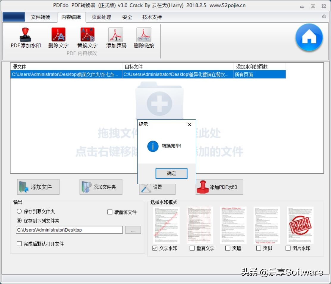Click the ... browse button for output folder
This screenshot has width=331, height=284.
133,230
